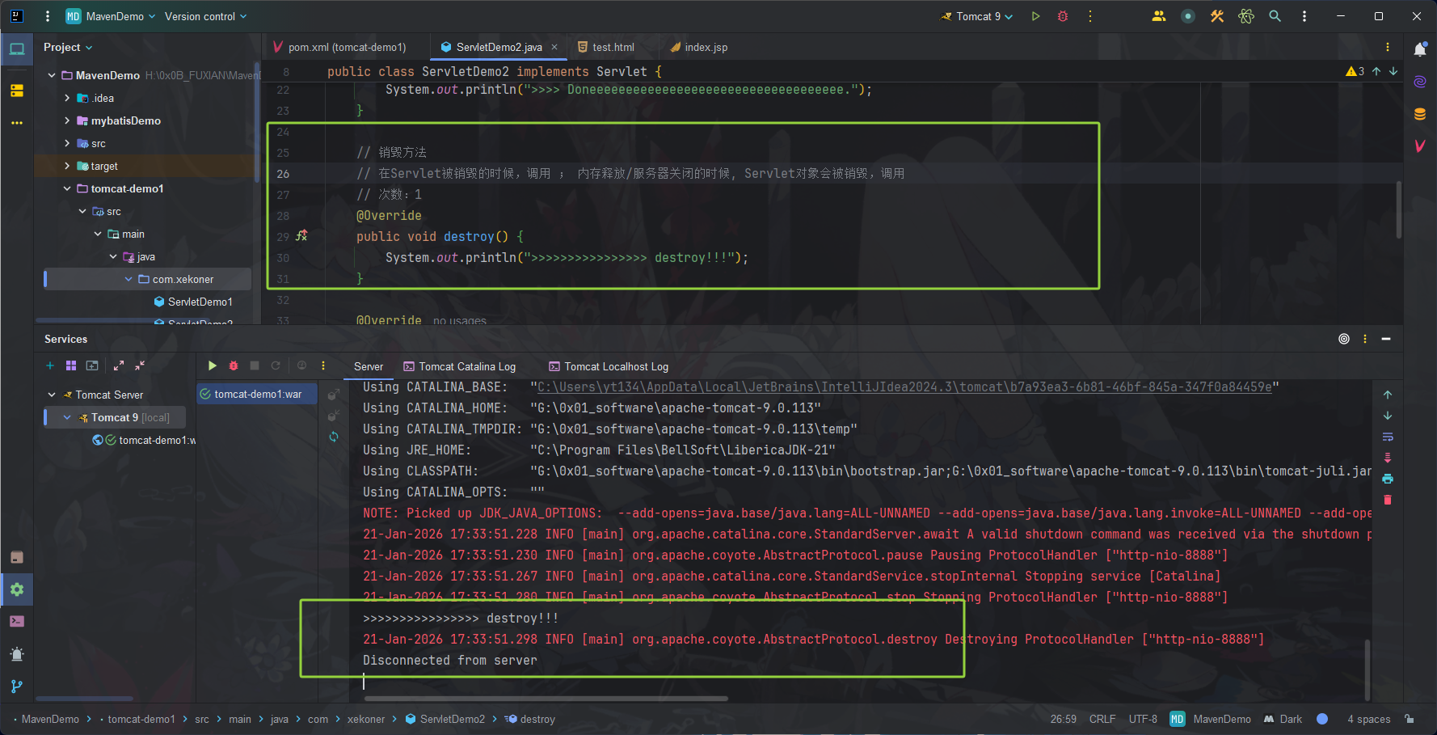Select destroy in the breadcrumb bar
The height and width of the screenshot is (735, 1437).
tap(537, 719)
